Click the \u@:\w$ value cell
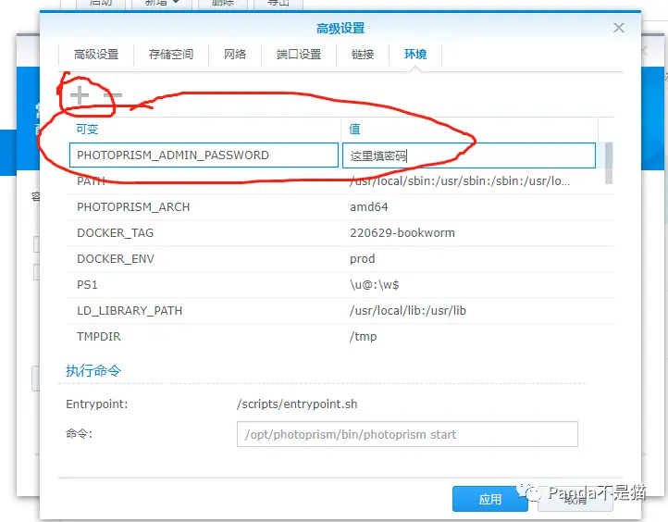The width and height of the screenshot is (668, 522). [x=375, y=285]
